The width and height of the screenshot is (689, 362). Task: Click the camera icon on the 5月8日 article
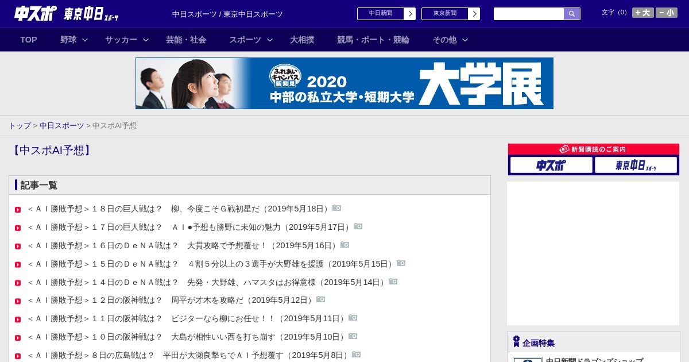click(x=357, y=355)
